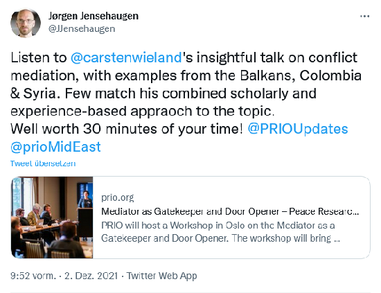Click the @JJensehaugen handle
The image size is (381, 293).
[82, 28]
